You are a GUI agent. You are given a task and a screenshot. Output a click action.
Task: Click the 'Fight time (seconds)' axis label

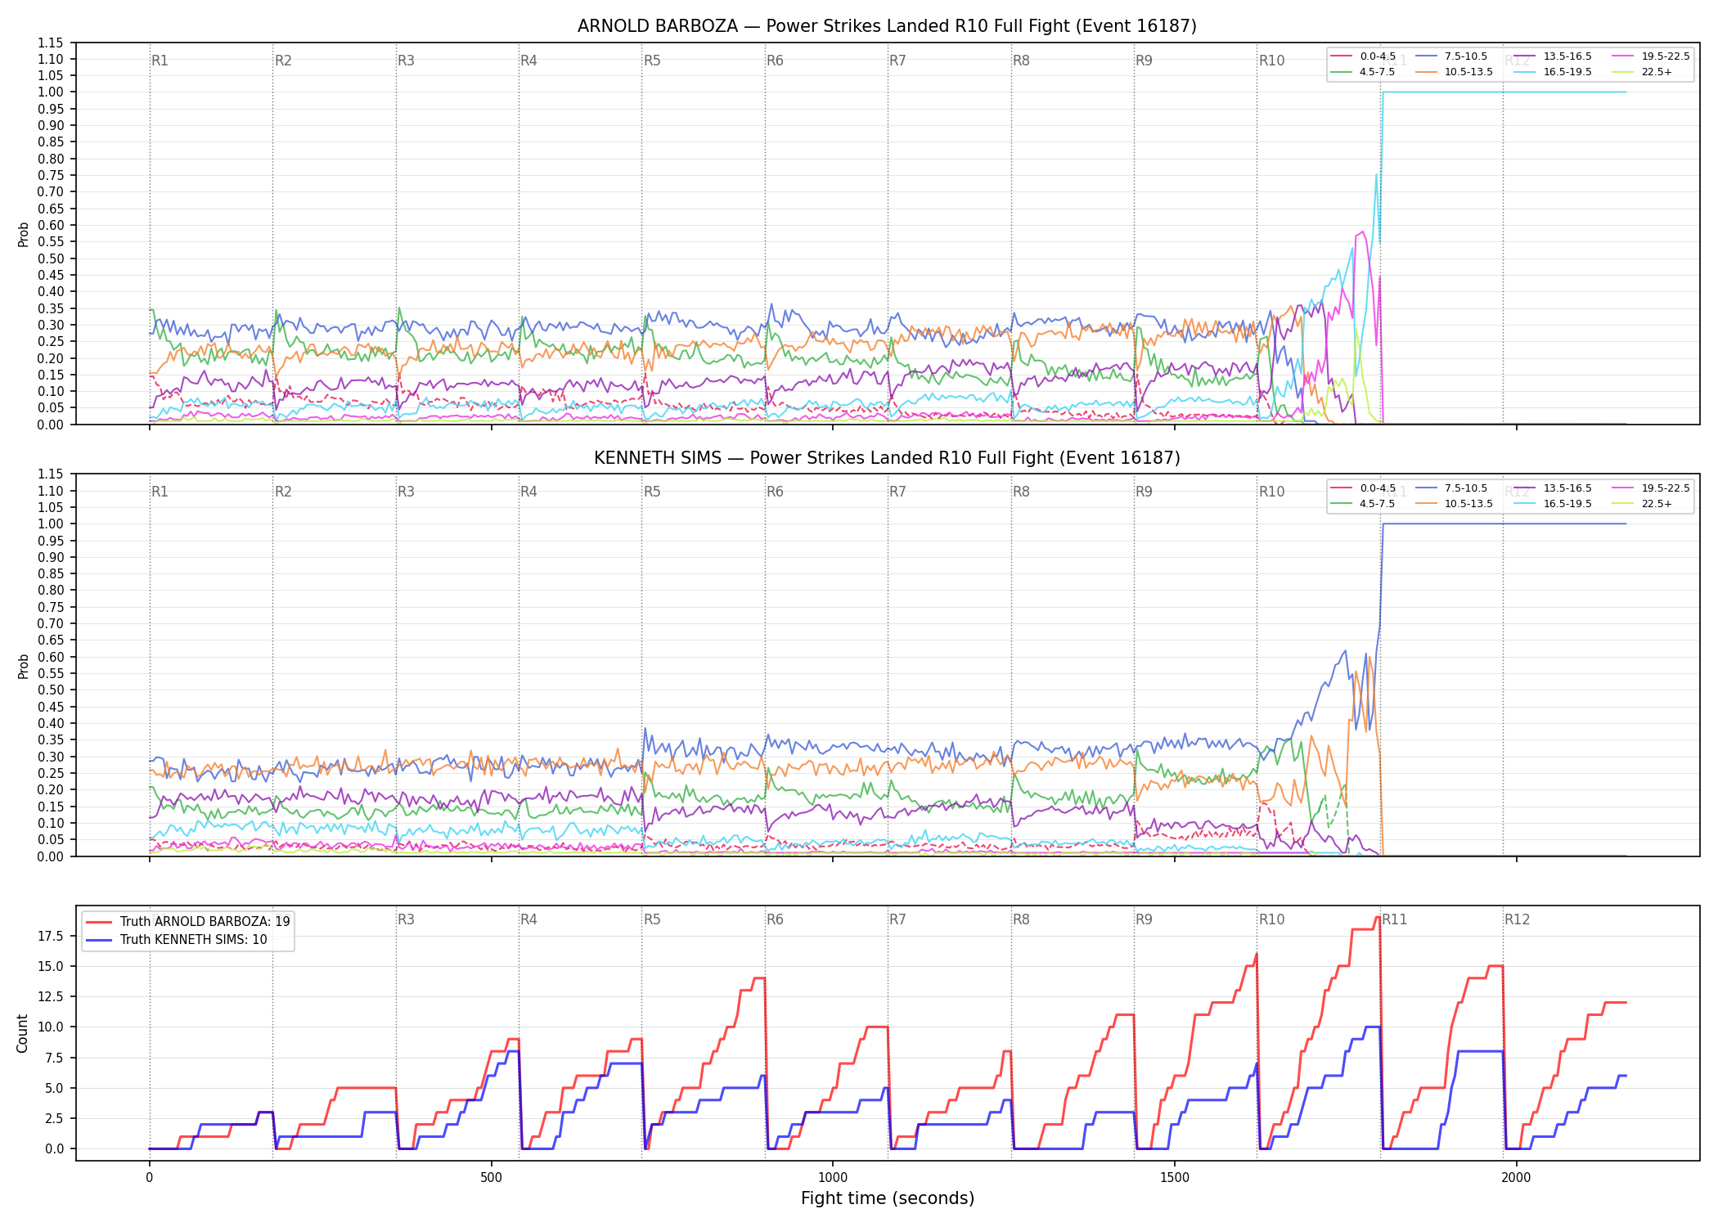(888, 1198)
